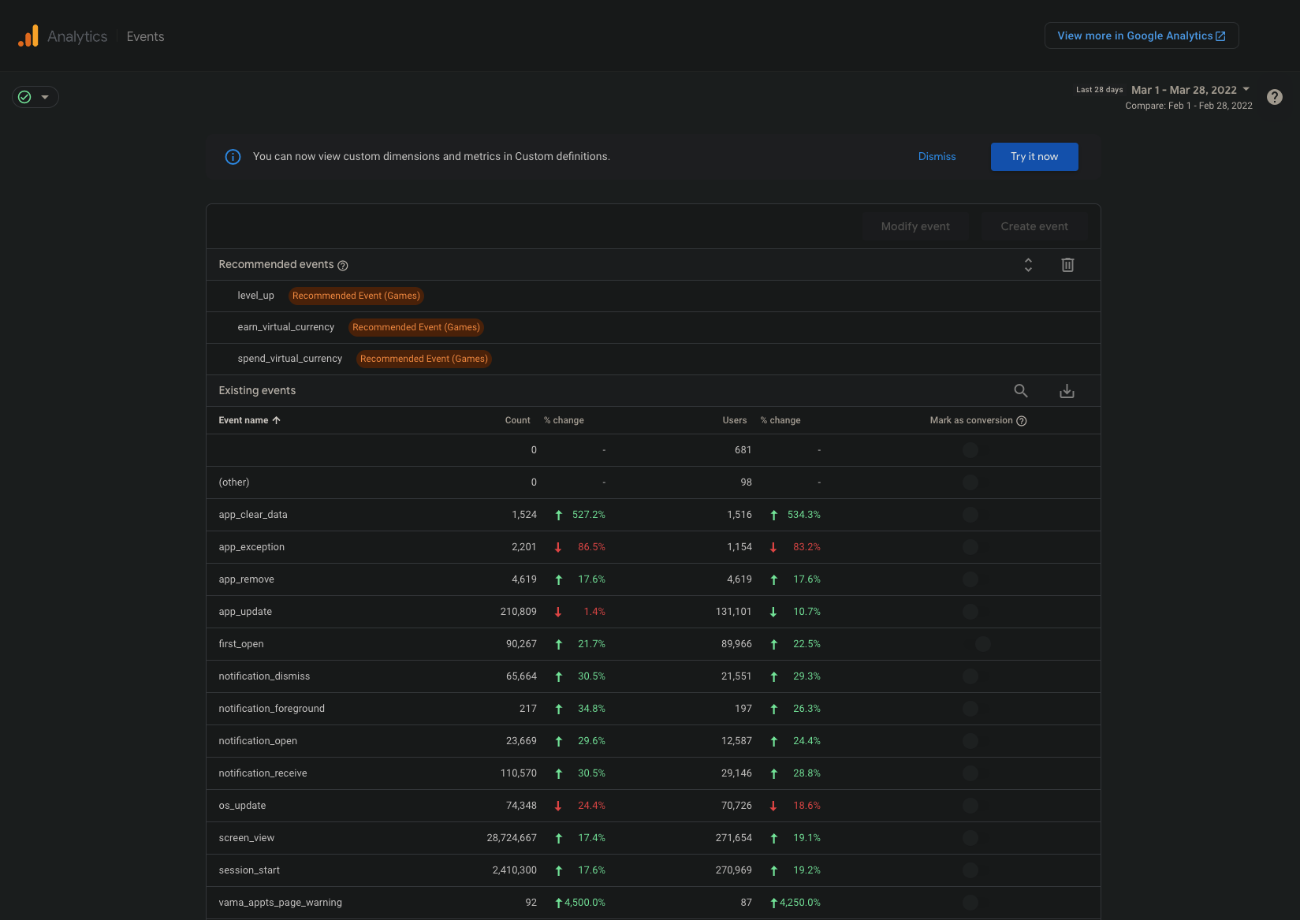Screen dimensions: 1300x920
Task: Download existing events data icon
Action: pos(1067,391)
